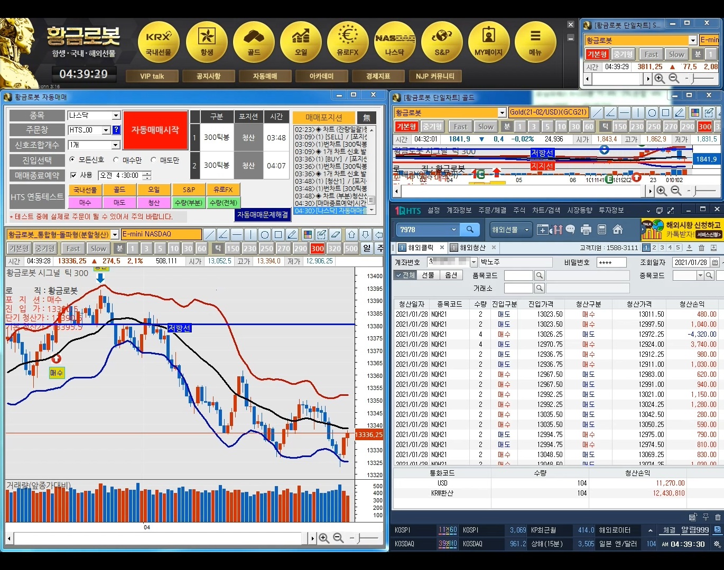724x570 pixels.
Task: Select angle line tool in NASDAQ chart toolbar
Action: click(x=224, y=234)
